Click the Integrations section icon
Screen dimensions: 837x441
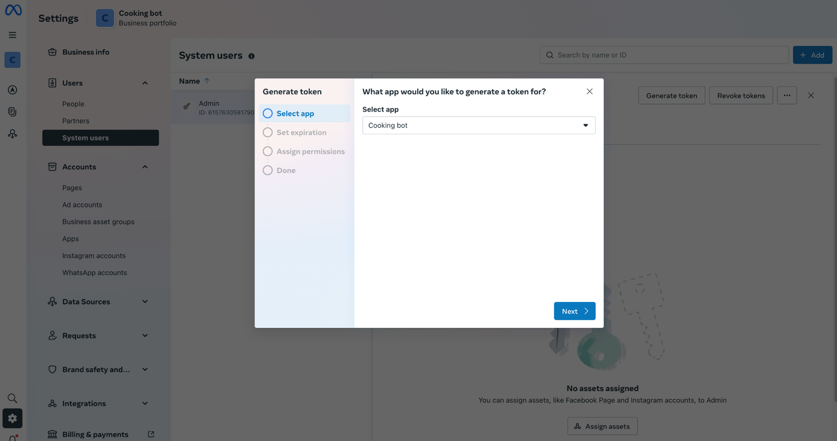pyautogui.click(x=52, y=403)
